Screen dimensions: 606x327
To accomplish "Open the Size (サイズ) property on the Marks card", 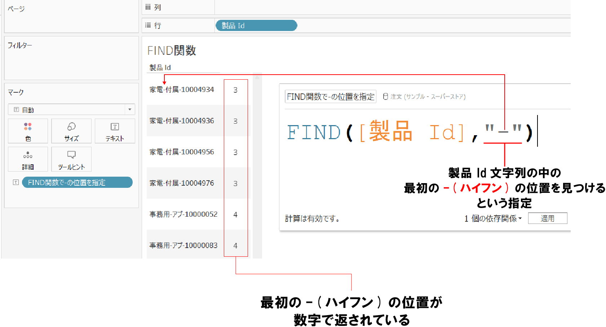I will tap(71, 131).
